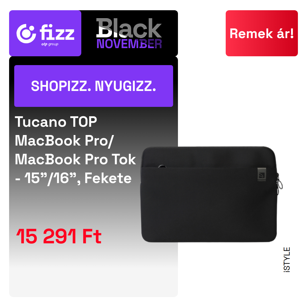Image resolution: width=307 pixels, height=307 pixels.
Task: Click the small loop on sleeve's top-left
Action: (x=162, y=166)
